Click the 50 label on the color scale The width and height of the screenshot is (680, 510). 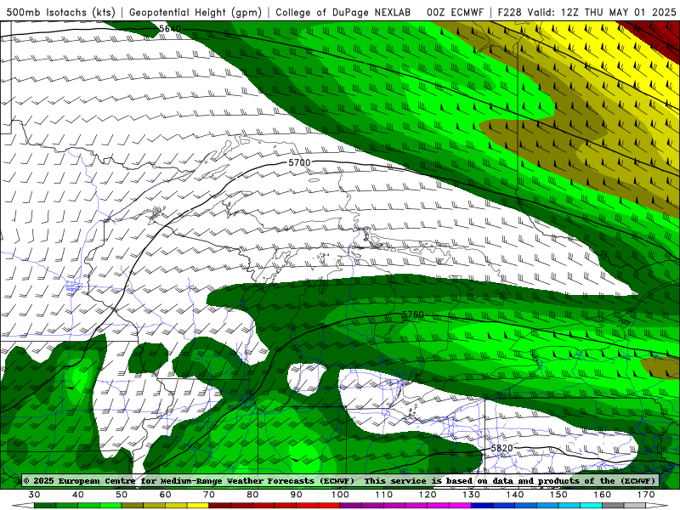122,495
